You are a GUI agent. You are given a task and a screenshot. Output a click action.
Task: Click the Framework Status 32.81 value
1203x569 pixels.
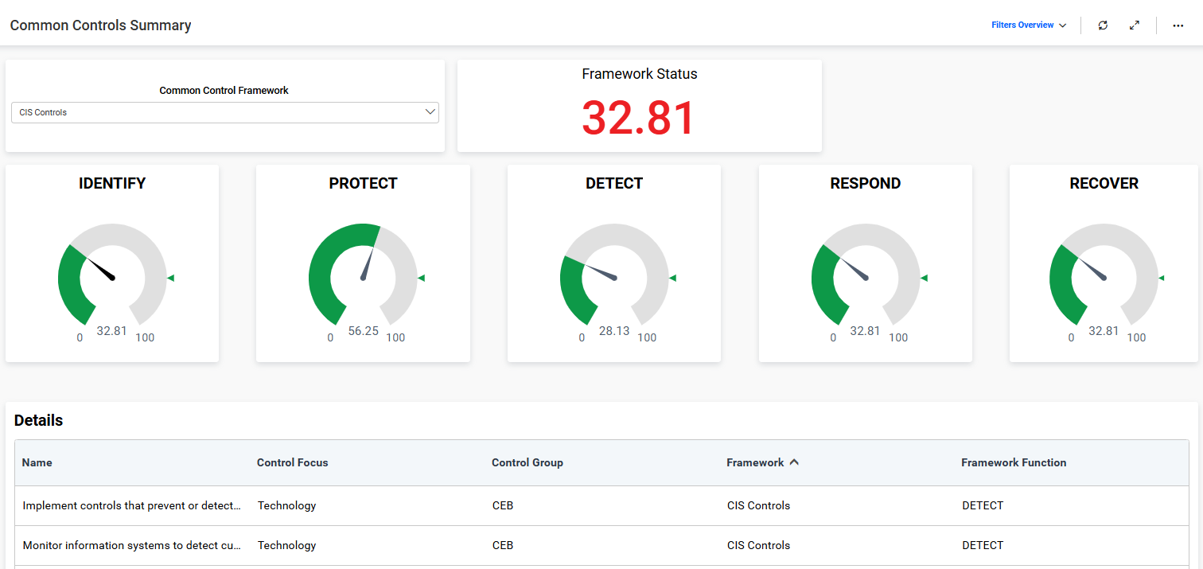pyautogui.click(x=639, y=118)
